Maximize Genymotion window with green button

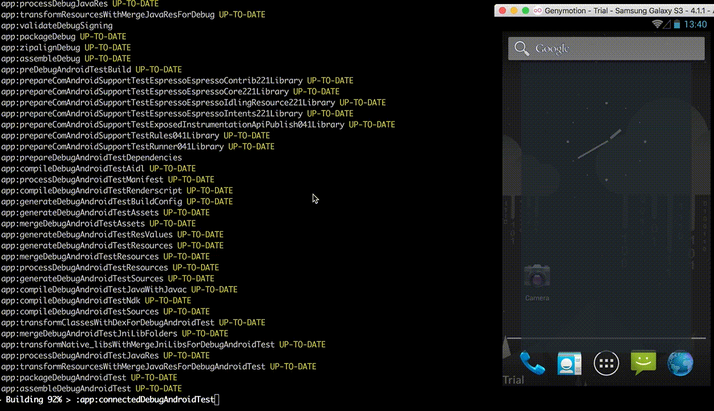point(525,10)
